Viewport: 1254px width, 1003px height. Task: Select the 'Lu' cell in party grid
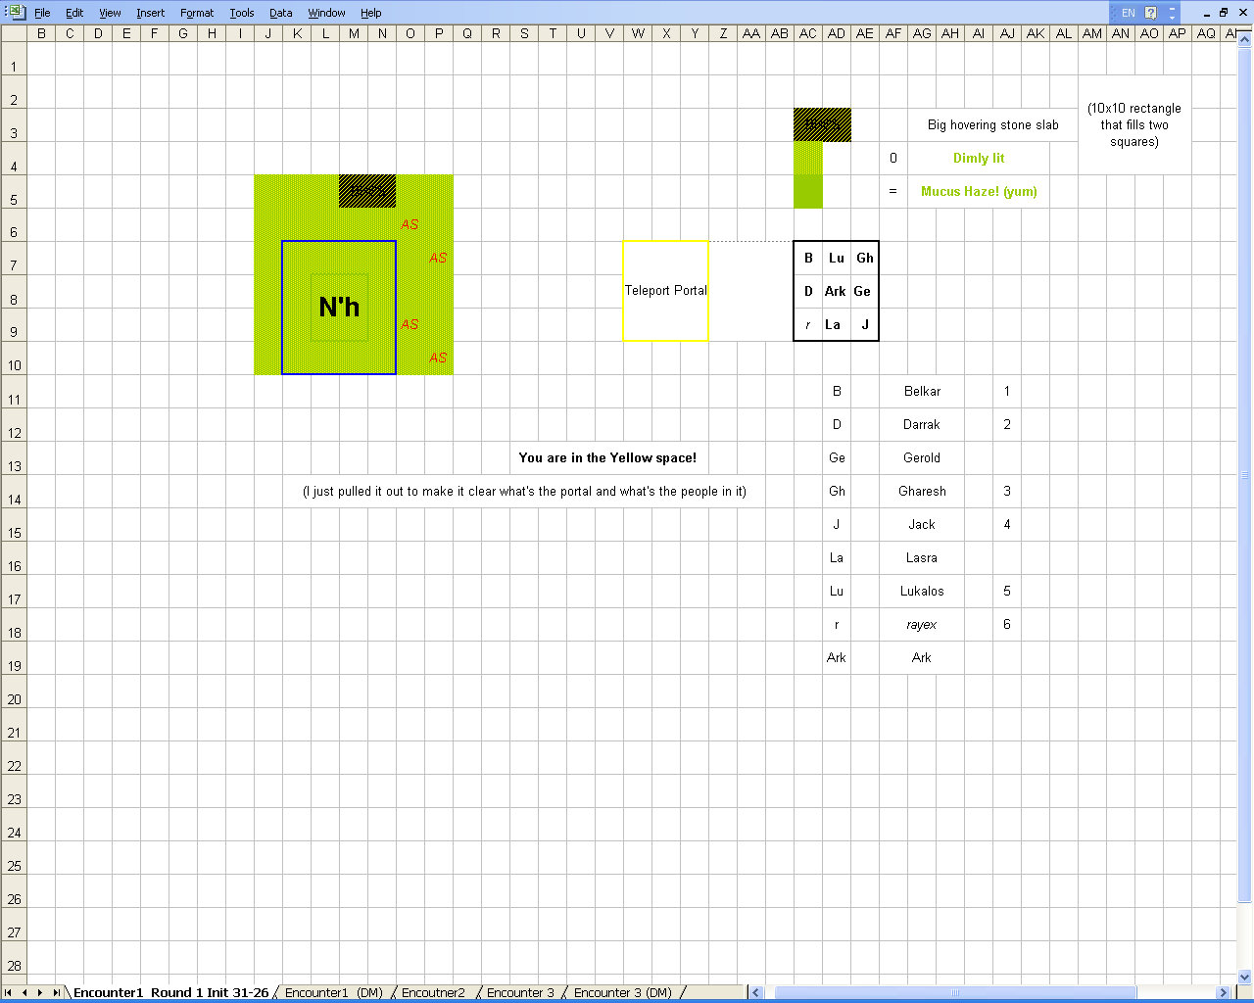(x=836, y=258)
